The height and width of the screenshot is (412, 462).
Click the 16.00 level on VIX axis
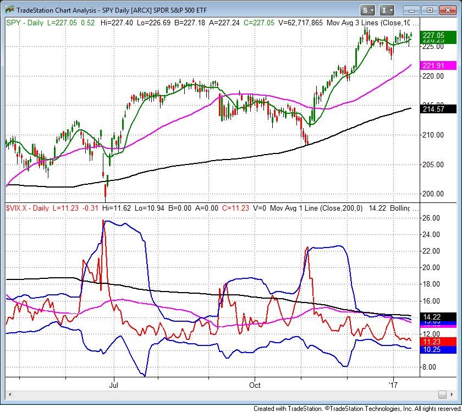(431, 301)
